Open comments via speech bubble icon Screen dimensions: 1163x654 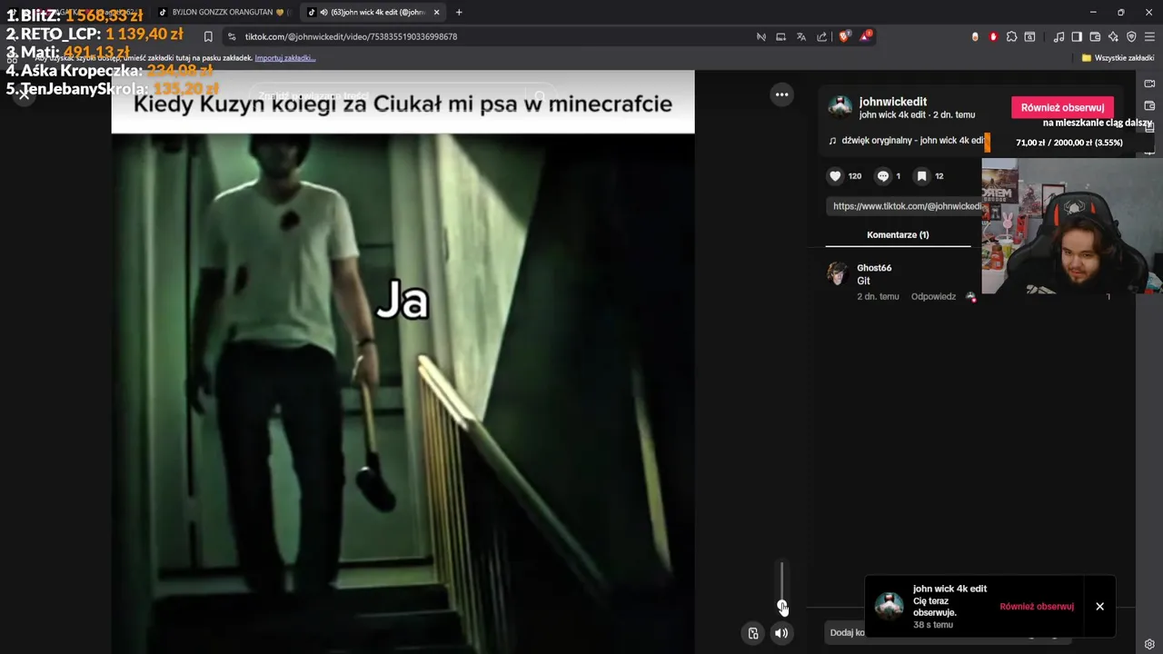pos(882,176)
